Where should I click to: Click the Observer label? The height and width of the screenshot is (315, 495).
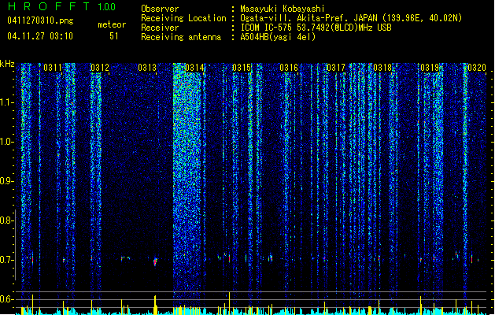pyautogui.click(x=160, y=9)
